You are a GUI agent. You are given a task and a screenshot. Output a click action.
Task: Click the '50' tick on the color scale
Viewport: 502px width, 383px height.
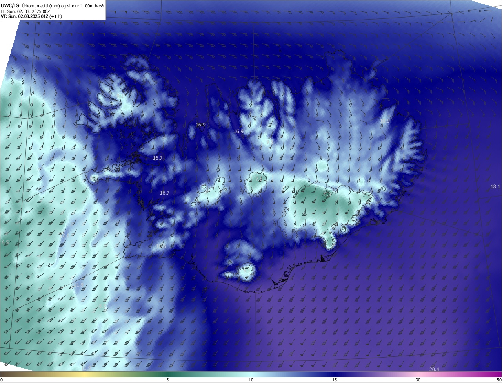click(x=498, y=380)
